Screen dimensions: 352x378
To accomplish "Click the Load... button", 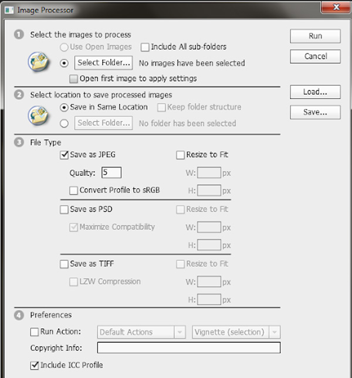I will (315, 92).
